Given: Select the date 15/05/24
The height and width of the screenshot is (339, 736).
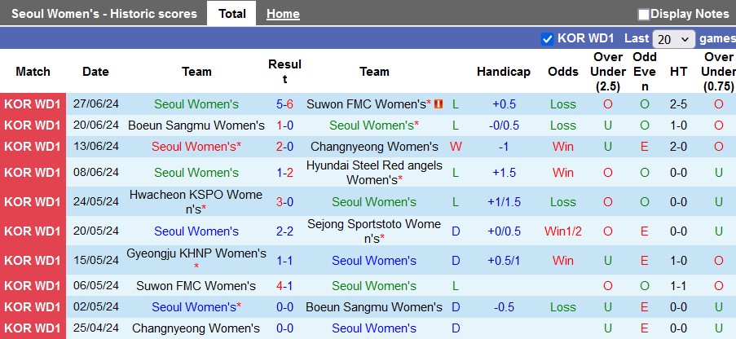Looking at the screenshot, I should click(x=95, y=260).
